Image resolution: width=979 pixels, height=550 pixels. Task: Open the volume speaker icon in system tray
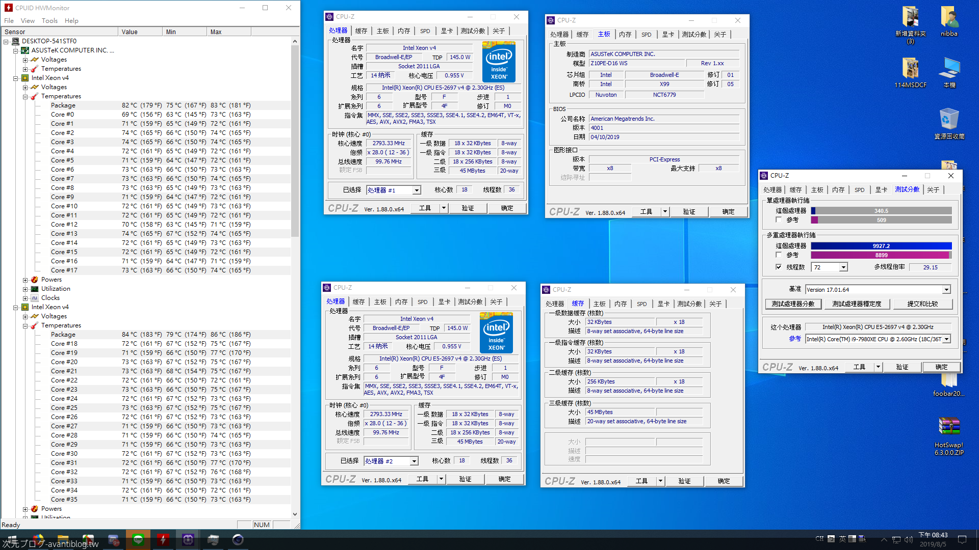pos(909,540)
